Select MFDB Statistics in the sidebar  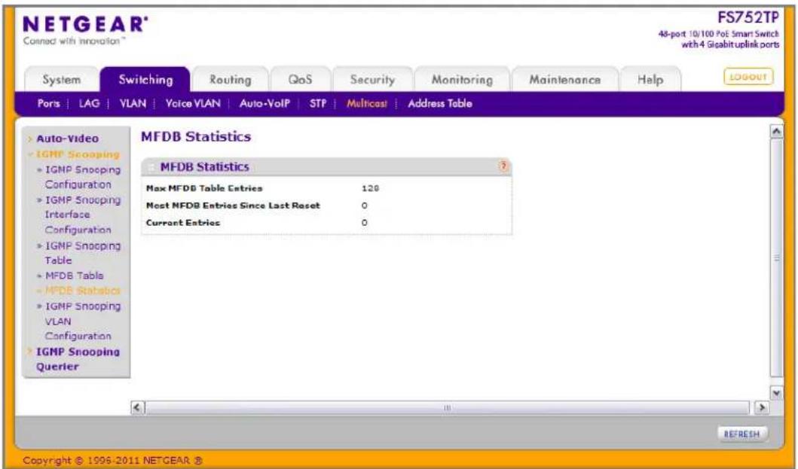tap(82, 291)
